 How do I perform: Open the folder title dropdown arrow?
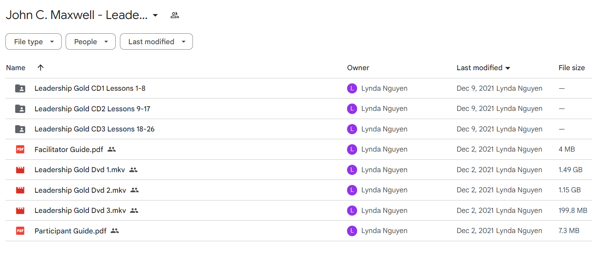point(155,16)
